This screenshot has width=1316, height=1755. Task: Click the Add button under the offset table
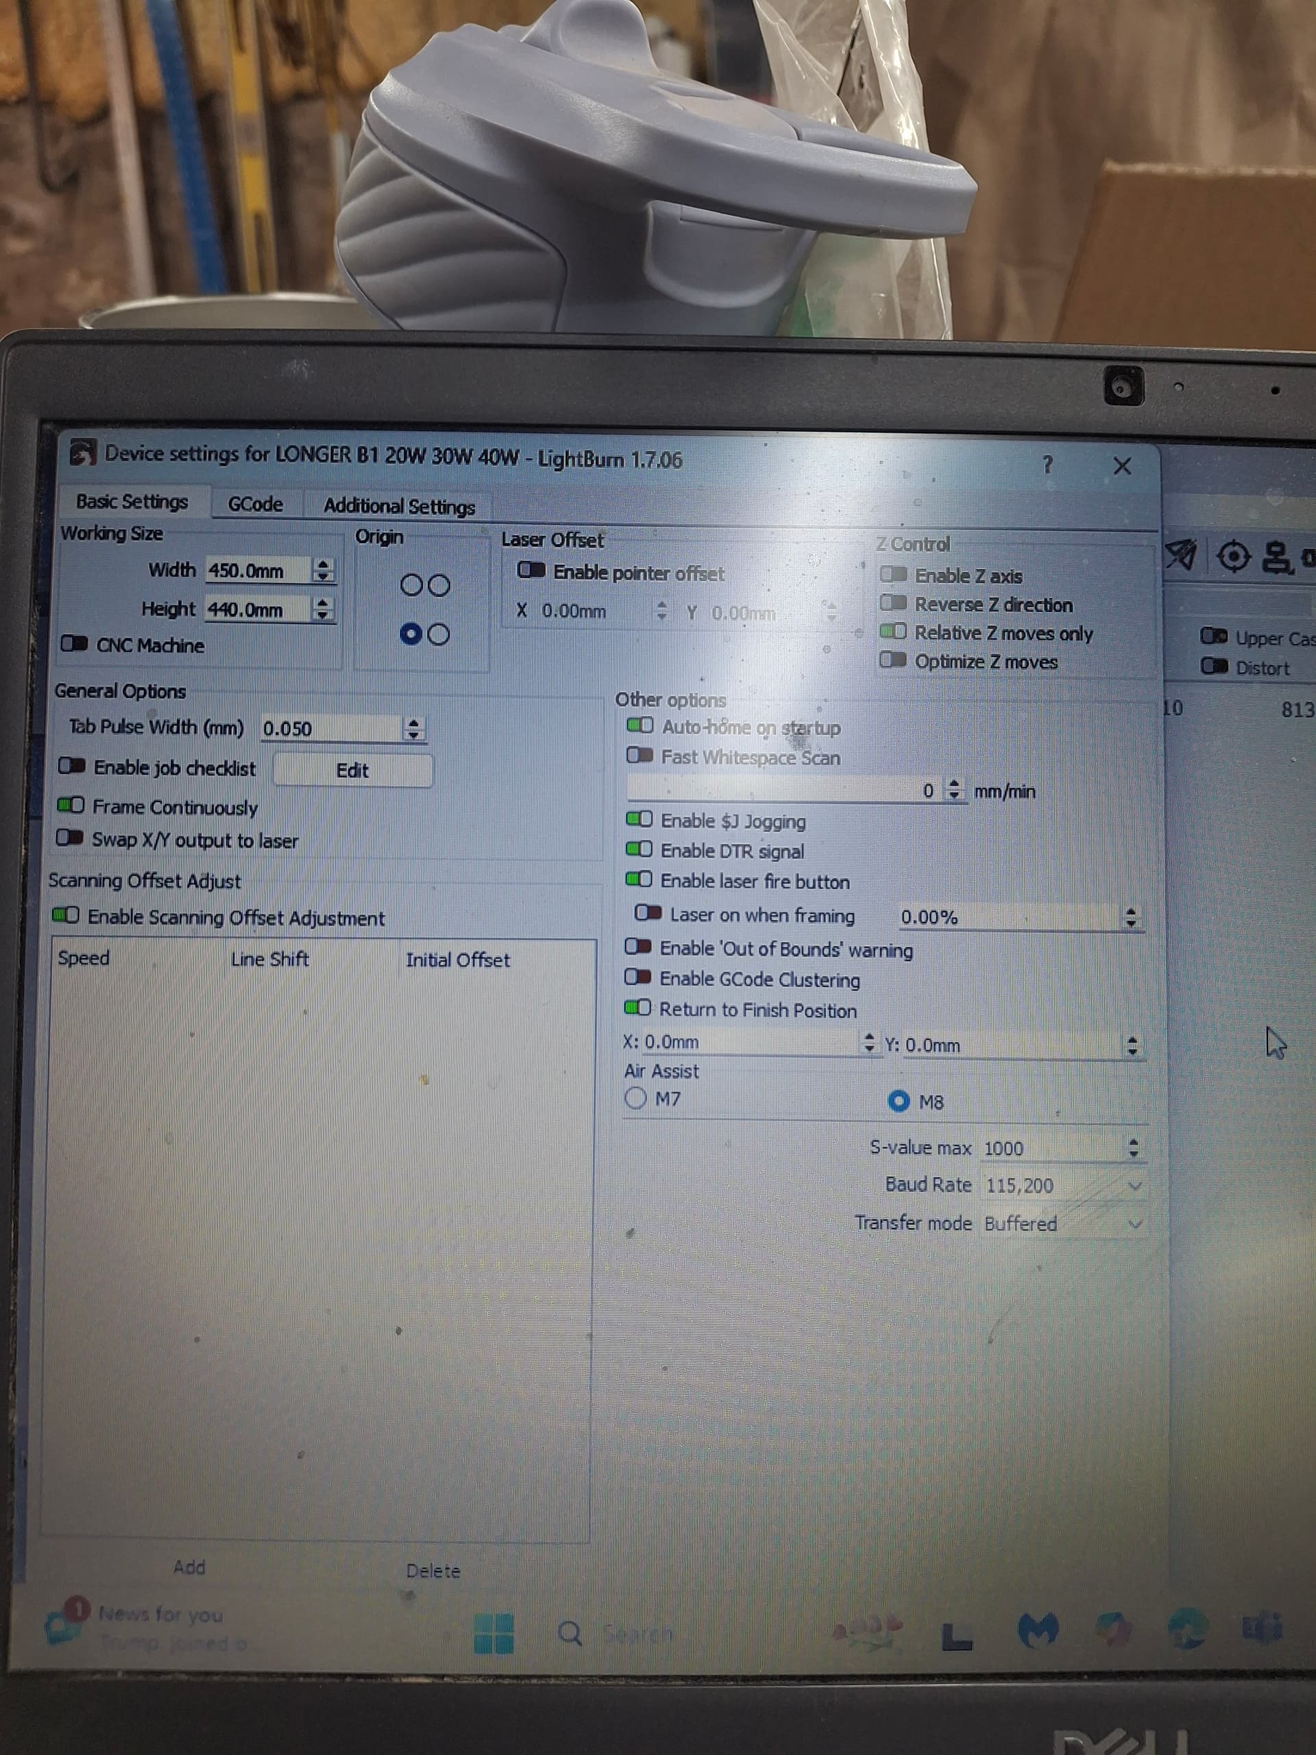pos(190,1567)
